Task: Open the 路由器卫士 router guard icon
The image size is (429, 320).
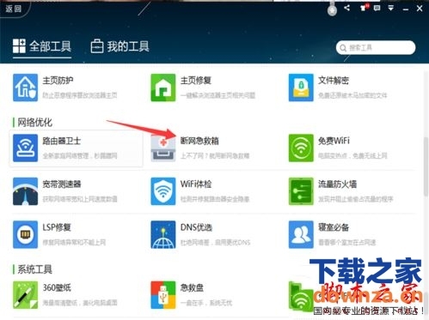Action: (x=25, y=148)
